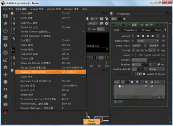Open the second premultiply none dropdown

(154, 46)
